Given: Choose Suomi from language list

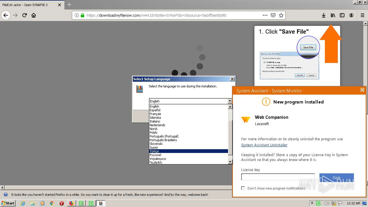Looking at the screenshot, I should click(188, 147).
